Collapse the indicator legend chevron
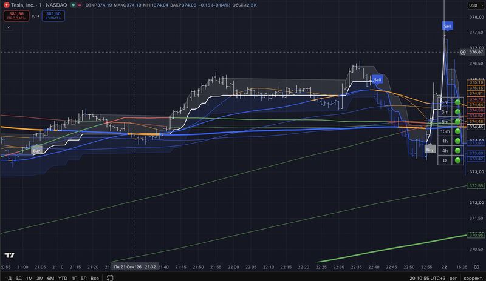Screen dimensions: 486x281 [9, 27]
